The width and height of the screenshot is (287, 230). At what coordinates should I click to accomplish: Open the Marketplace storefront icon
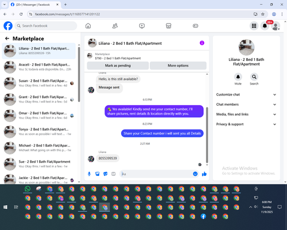point(169,26)
